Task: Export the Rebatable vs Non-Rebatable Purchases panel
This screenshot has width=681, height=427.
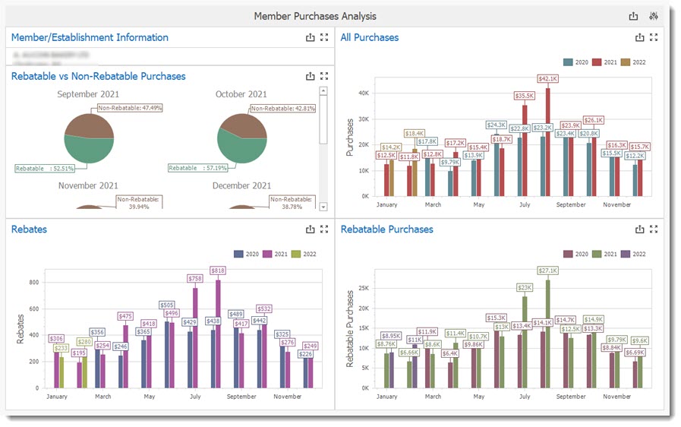Action: click(310, 76)
